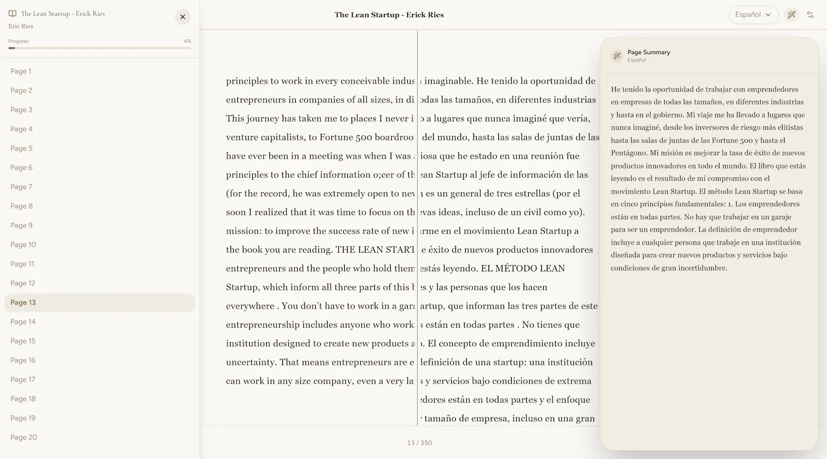Click the Español label under Page Summary
Image resolution: width=827 pixels, height=459 pixels.
coord(637,60)
